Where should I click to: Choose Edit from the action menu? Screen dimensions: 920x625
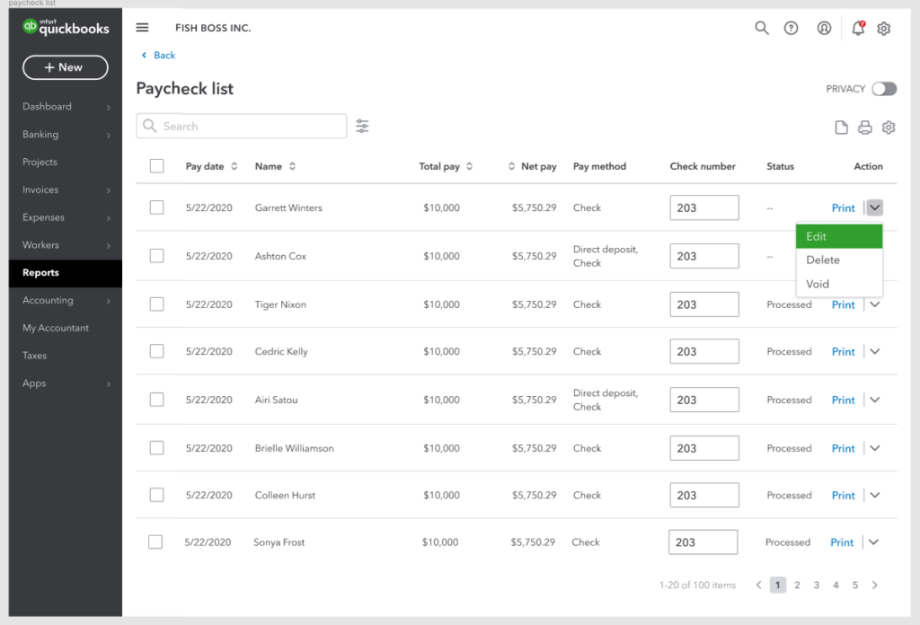[x=839, y=236]
